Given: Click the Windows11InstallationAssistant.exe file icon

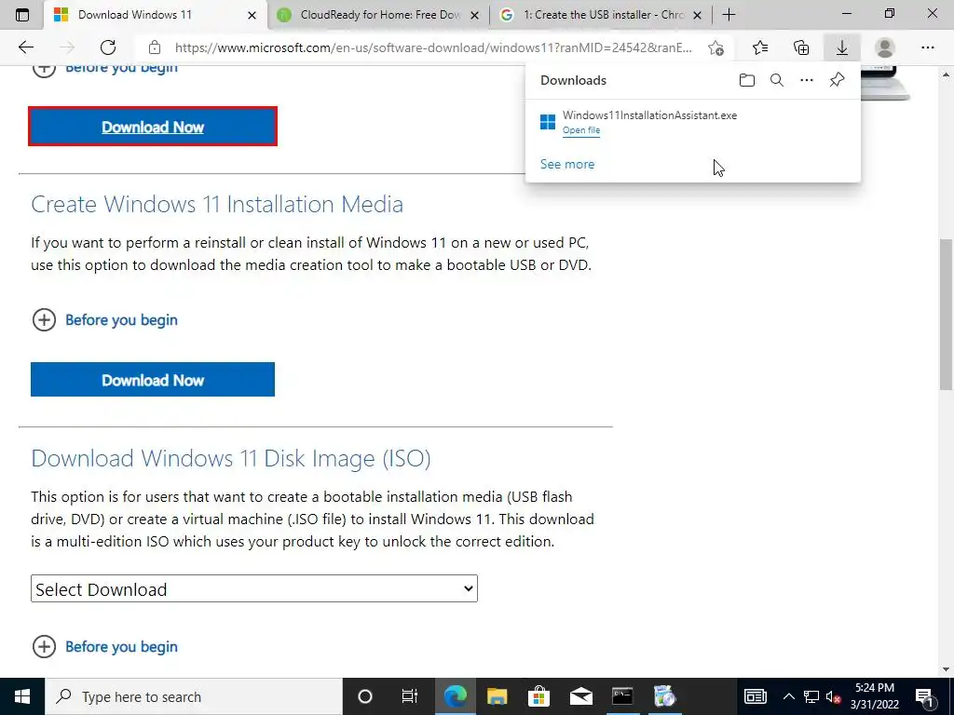Looking at the screenshot, I should coord(548,122).
